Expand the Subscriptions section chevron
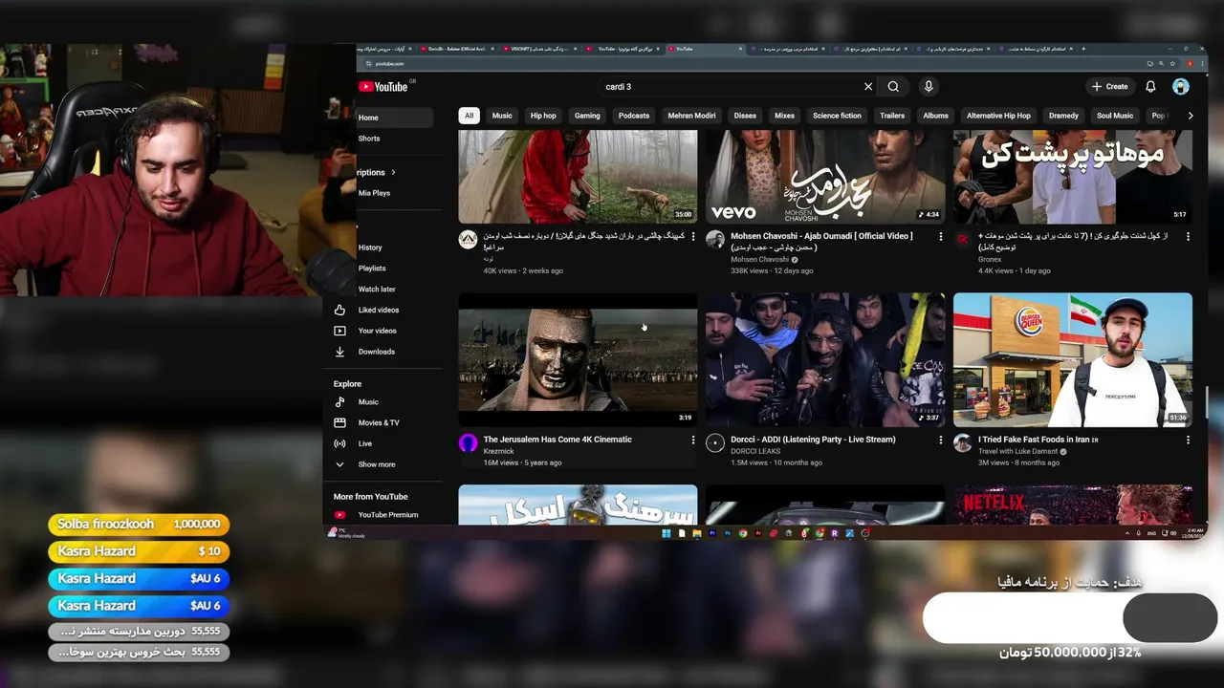1224x688 pixels. (x=393, y=173)
